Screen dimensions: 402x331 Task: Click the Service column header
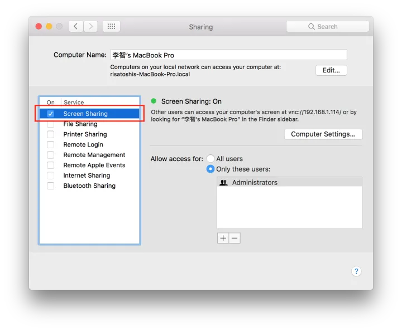point(74,103)
